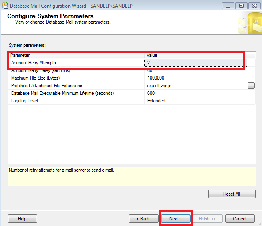Go back with the < Back button
Screen dimensions: 262x226
143,219
